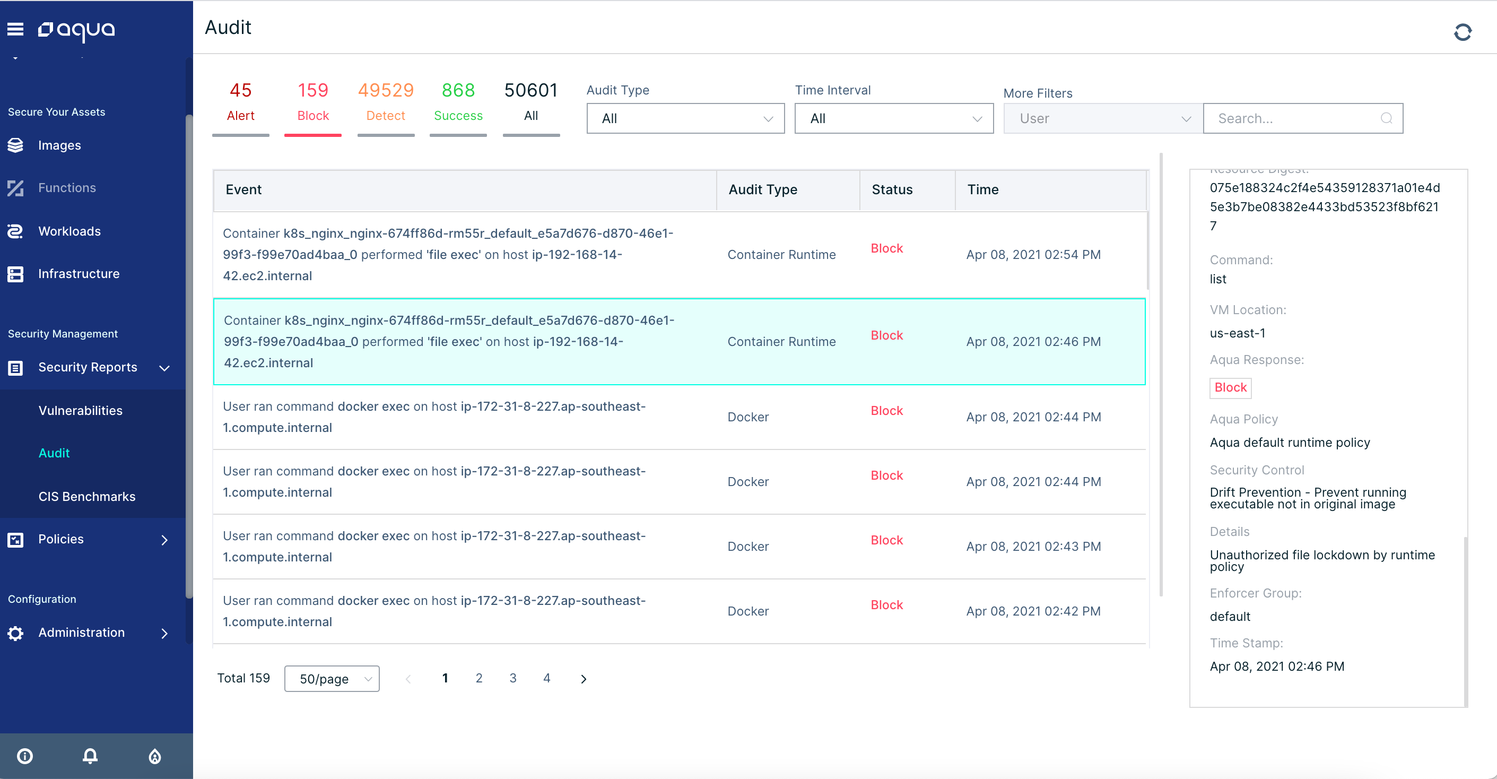Open the info icon at sidebar bottom
Viewport: 1497px width, 779px height.
[25, 756]
